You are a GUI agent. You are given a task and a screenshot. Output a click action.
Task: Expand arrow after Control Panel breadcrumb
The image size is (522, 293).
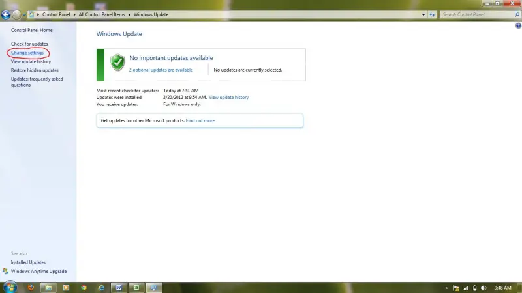click(74, 14)
